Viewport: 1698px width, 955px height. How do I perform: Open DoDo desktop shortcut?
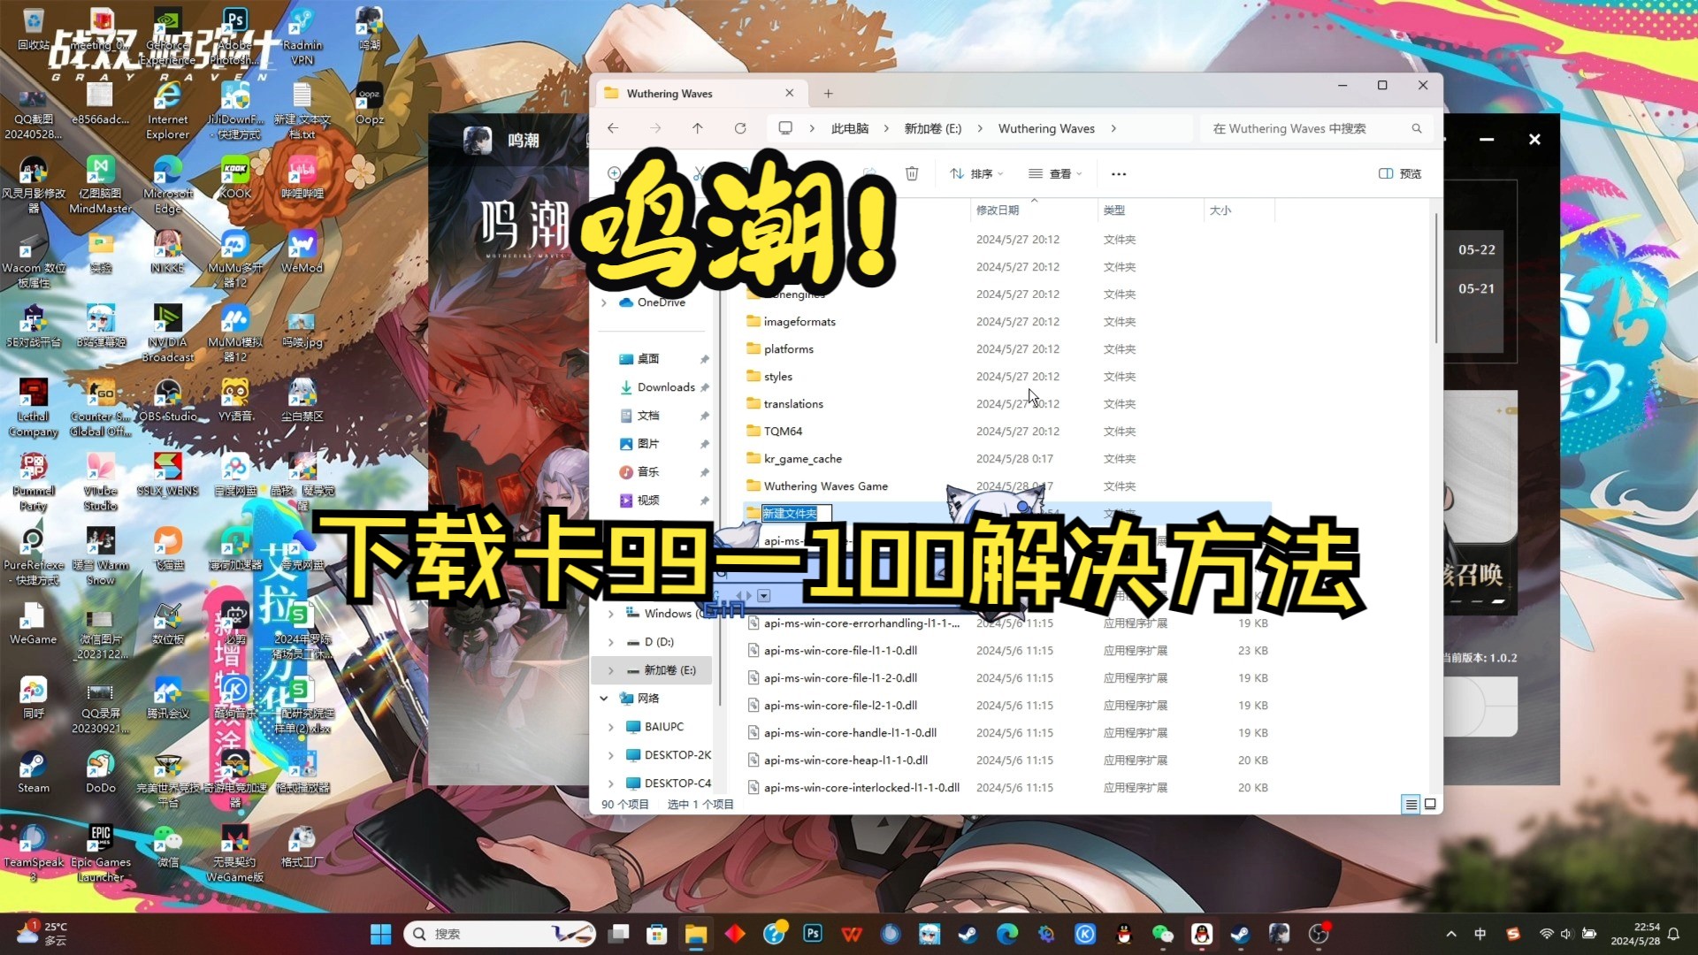click(101, 771)
